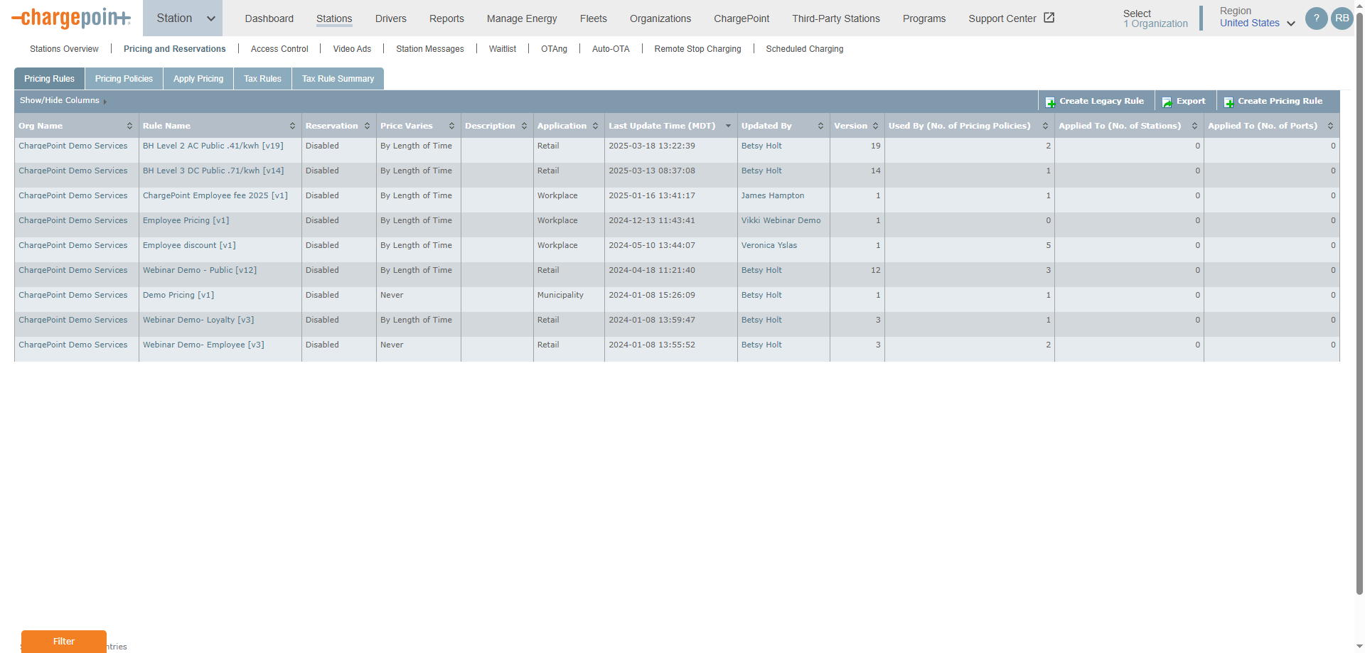Go to Dashboard menu
This screenshot has width=1365, height=653.
[269, 18]
